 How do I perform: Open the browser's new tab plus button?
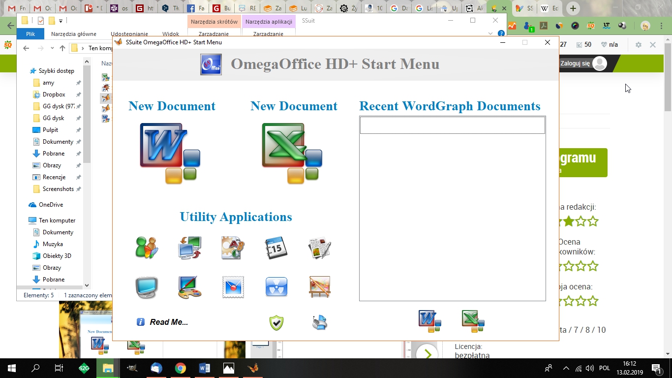coord(573,8)
